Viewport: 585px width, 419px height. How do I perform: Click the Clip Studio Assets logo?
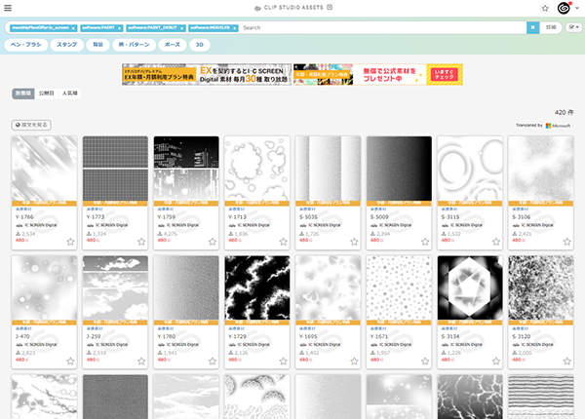tap(293, 8)
